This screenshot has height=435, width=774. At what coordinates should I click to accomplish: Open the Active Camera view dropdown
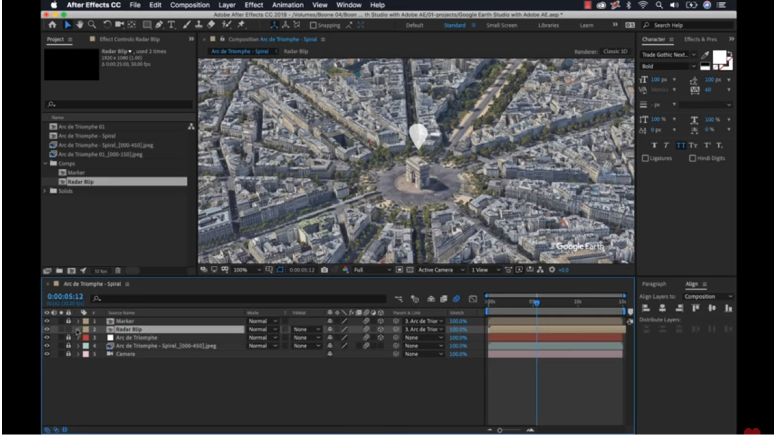point(441,270)
